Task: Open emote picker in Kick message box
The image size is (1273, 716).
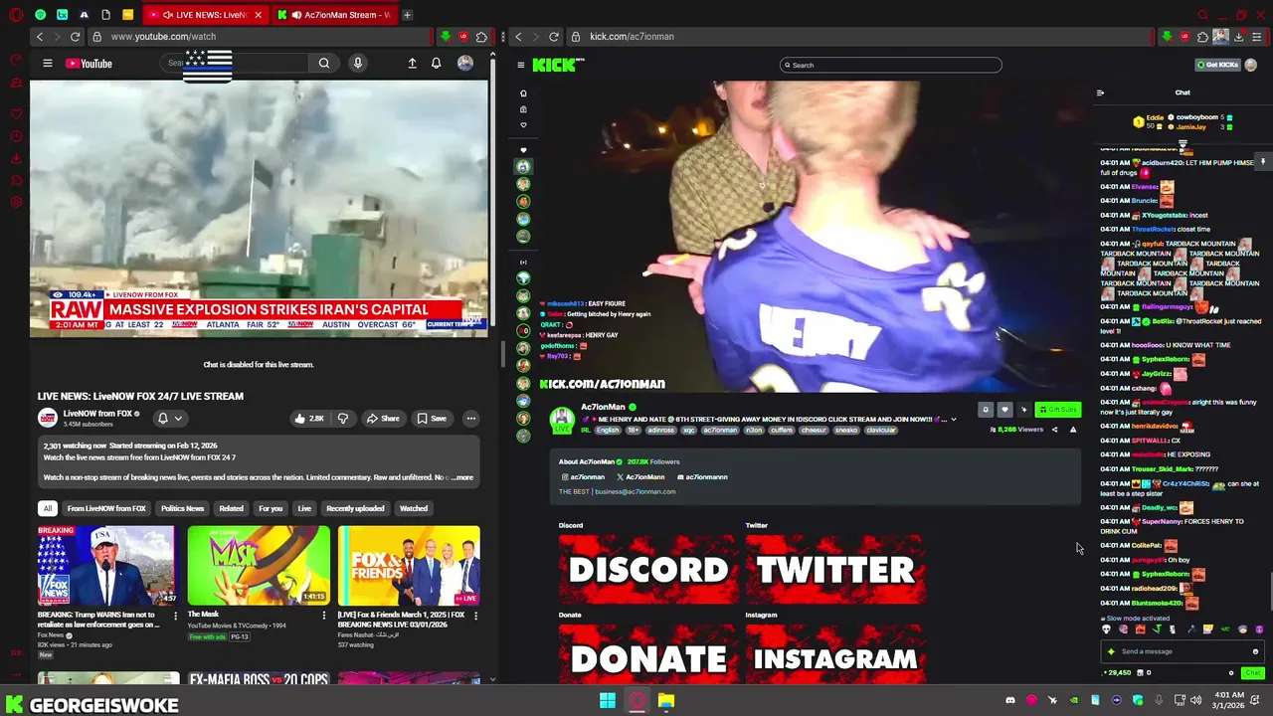Action: 1255,651
